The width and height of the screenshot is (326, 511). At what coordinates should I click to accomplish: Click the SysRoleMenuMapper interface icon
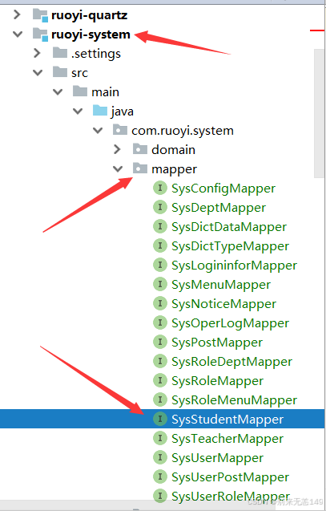160,399
